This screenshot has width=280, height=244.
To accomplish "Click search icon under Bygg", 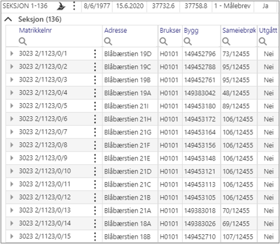I will [x=188, y=41].
